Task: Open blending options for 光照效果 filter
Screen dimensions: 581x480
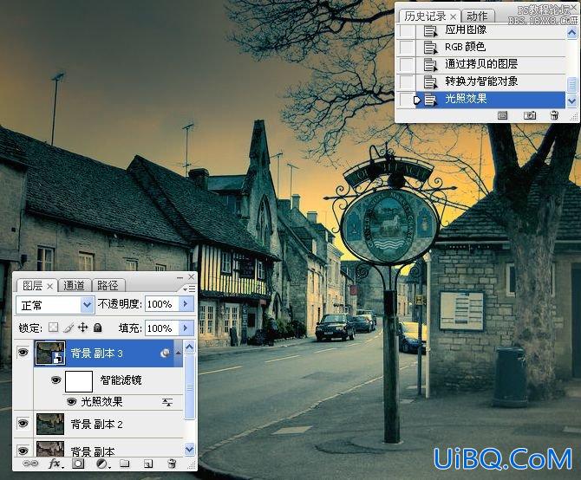Action: coord(167,402)
